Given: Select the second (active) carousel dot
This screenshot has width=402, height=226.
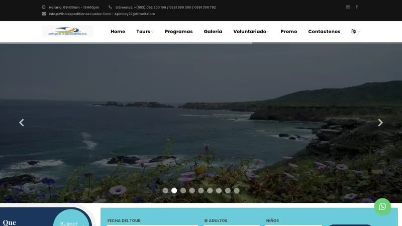Looking at the screenshot, I should tap(174, 191).
